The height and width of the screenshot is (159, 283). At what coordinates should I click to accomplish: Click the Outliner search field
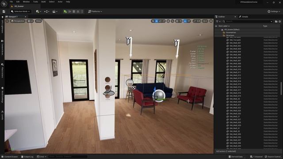247,22
